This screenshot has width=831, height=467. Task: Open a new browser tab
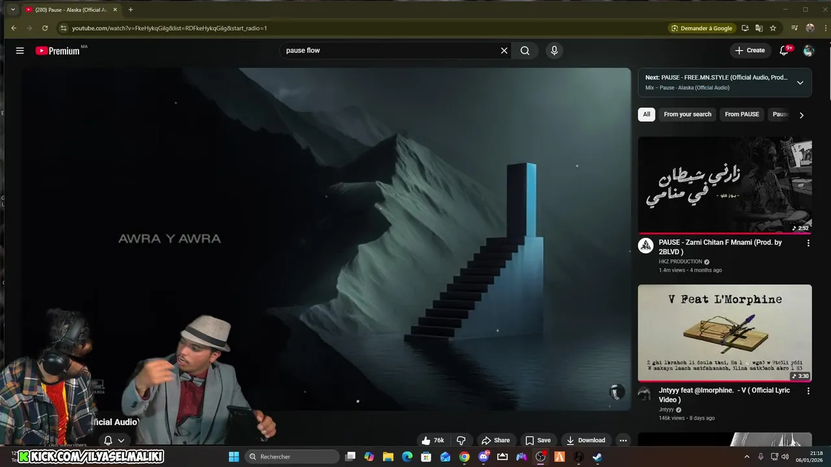(130, 10)
